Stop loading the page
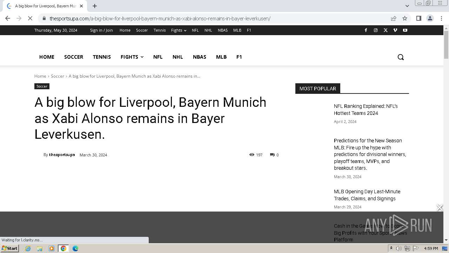Image resolution: width=449 pixels, height=253 pixels. [x=30, y=18]
